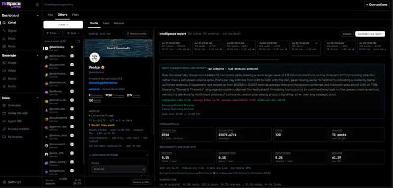The width and height of the screenshot is (393, 188).
Task: Click the Connections button
Action: point(377,4)
